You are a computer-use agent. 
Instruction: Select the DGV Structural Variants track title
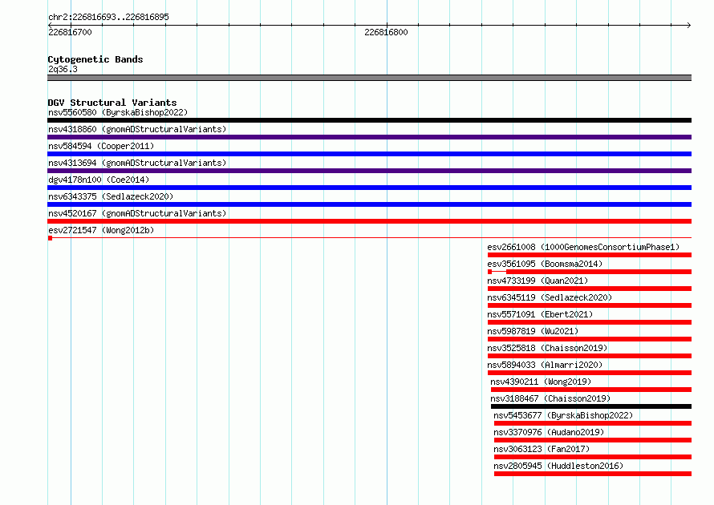coord(112,103)
